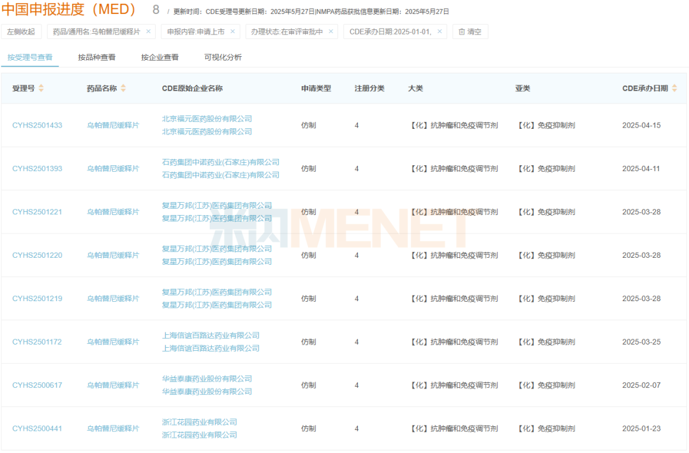The height and width of the screenshot is (453, 689).
Task: Remove the 办理状态:在审评审批中 filter tag
Action: pos(331,32)
